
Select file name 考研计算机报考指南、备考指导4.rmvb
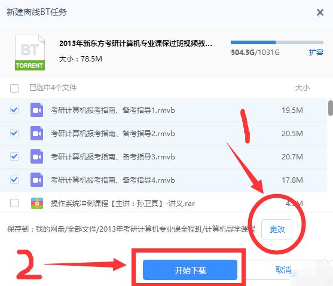(x=113, y=180)
